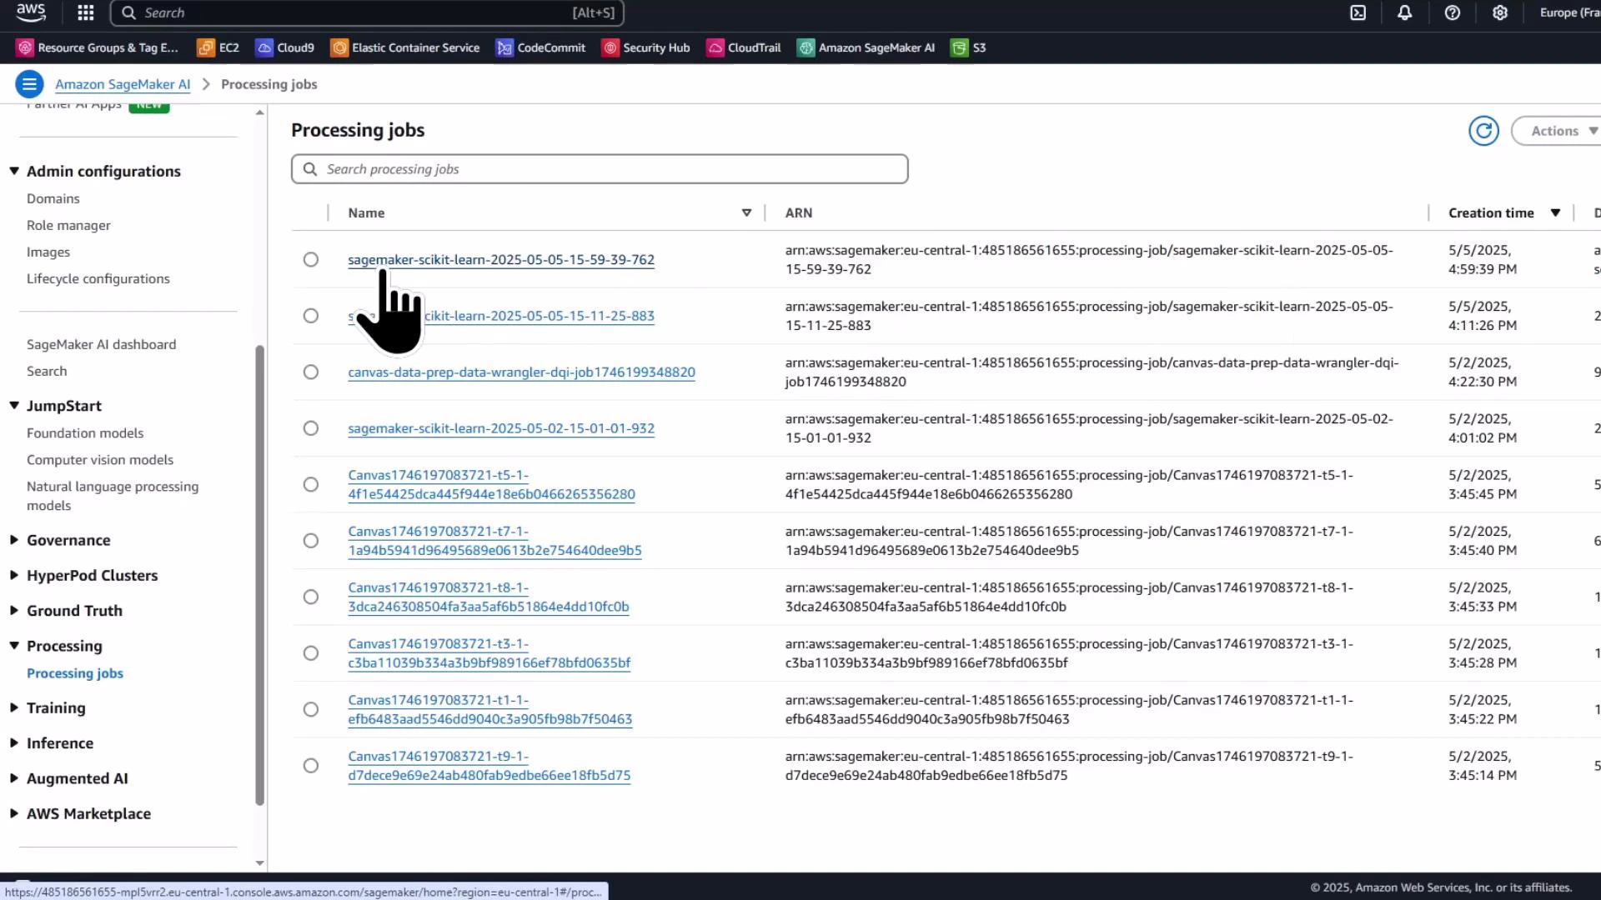
Task: Select the sagemaker-scikit-learn-2025-05-05-15-59-39-762 radio button
Action: pyautogui.click(x=310, y=259)
